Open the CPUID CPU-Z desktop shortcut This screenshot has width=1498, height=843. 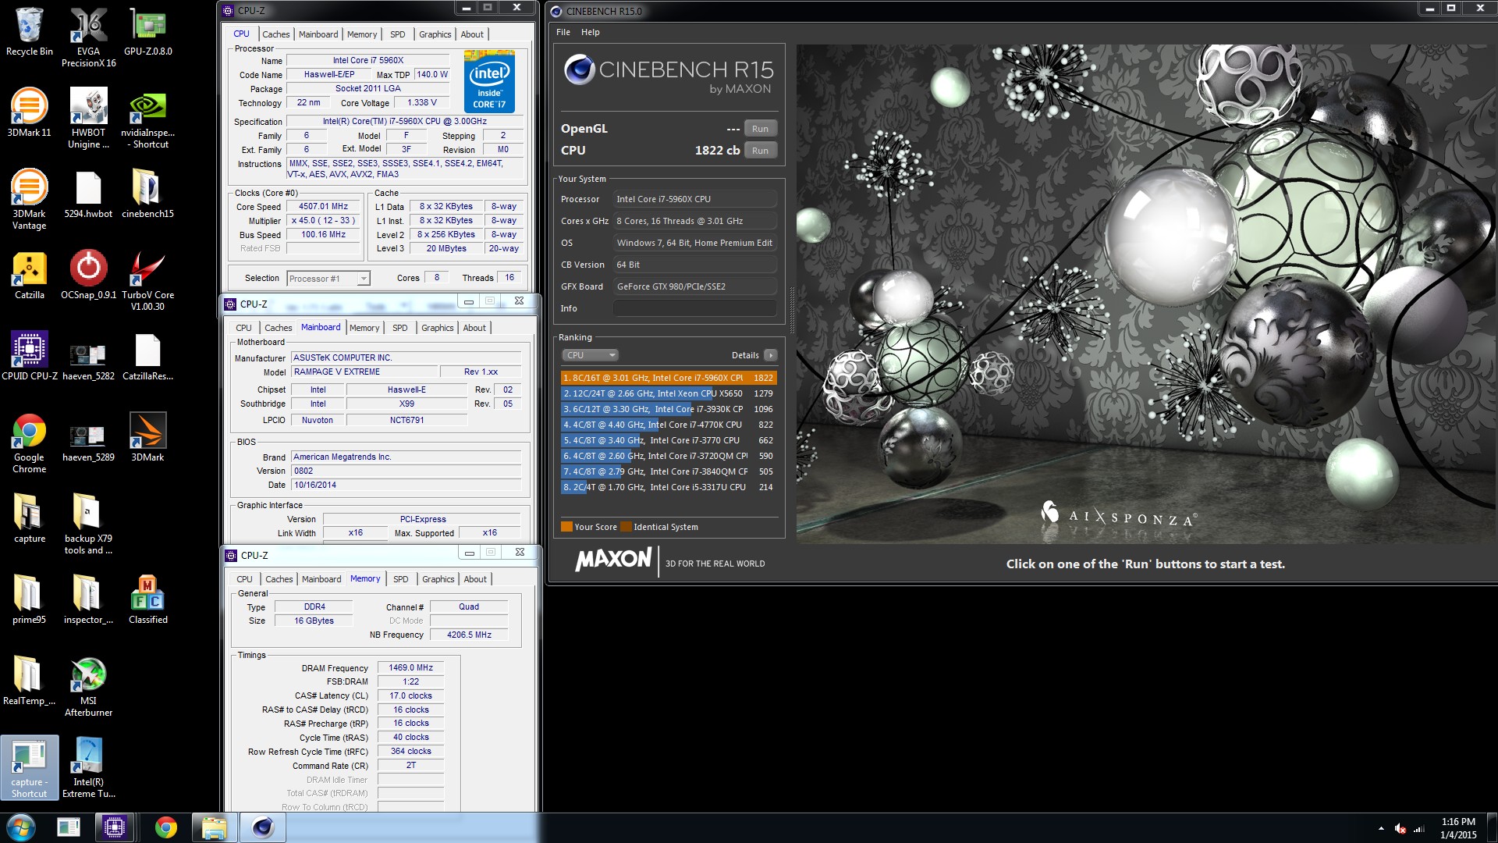[x=29, y=357]
